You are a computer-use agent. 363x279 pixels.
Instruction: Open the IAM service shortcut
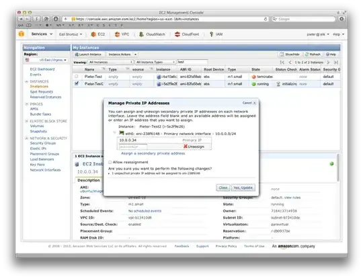216,34
